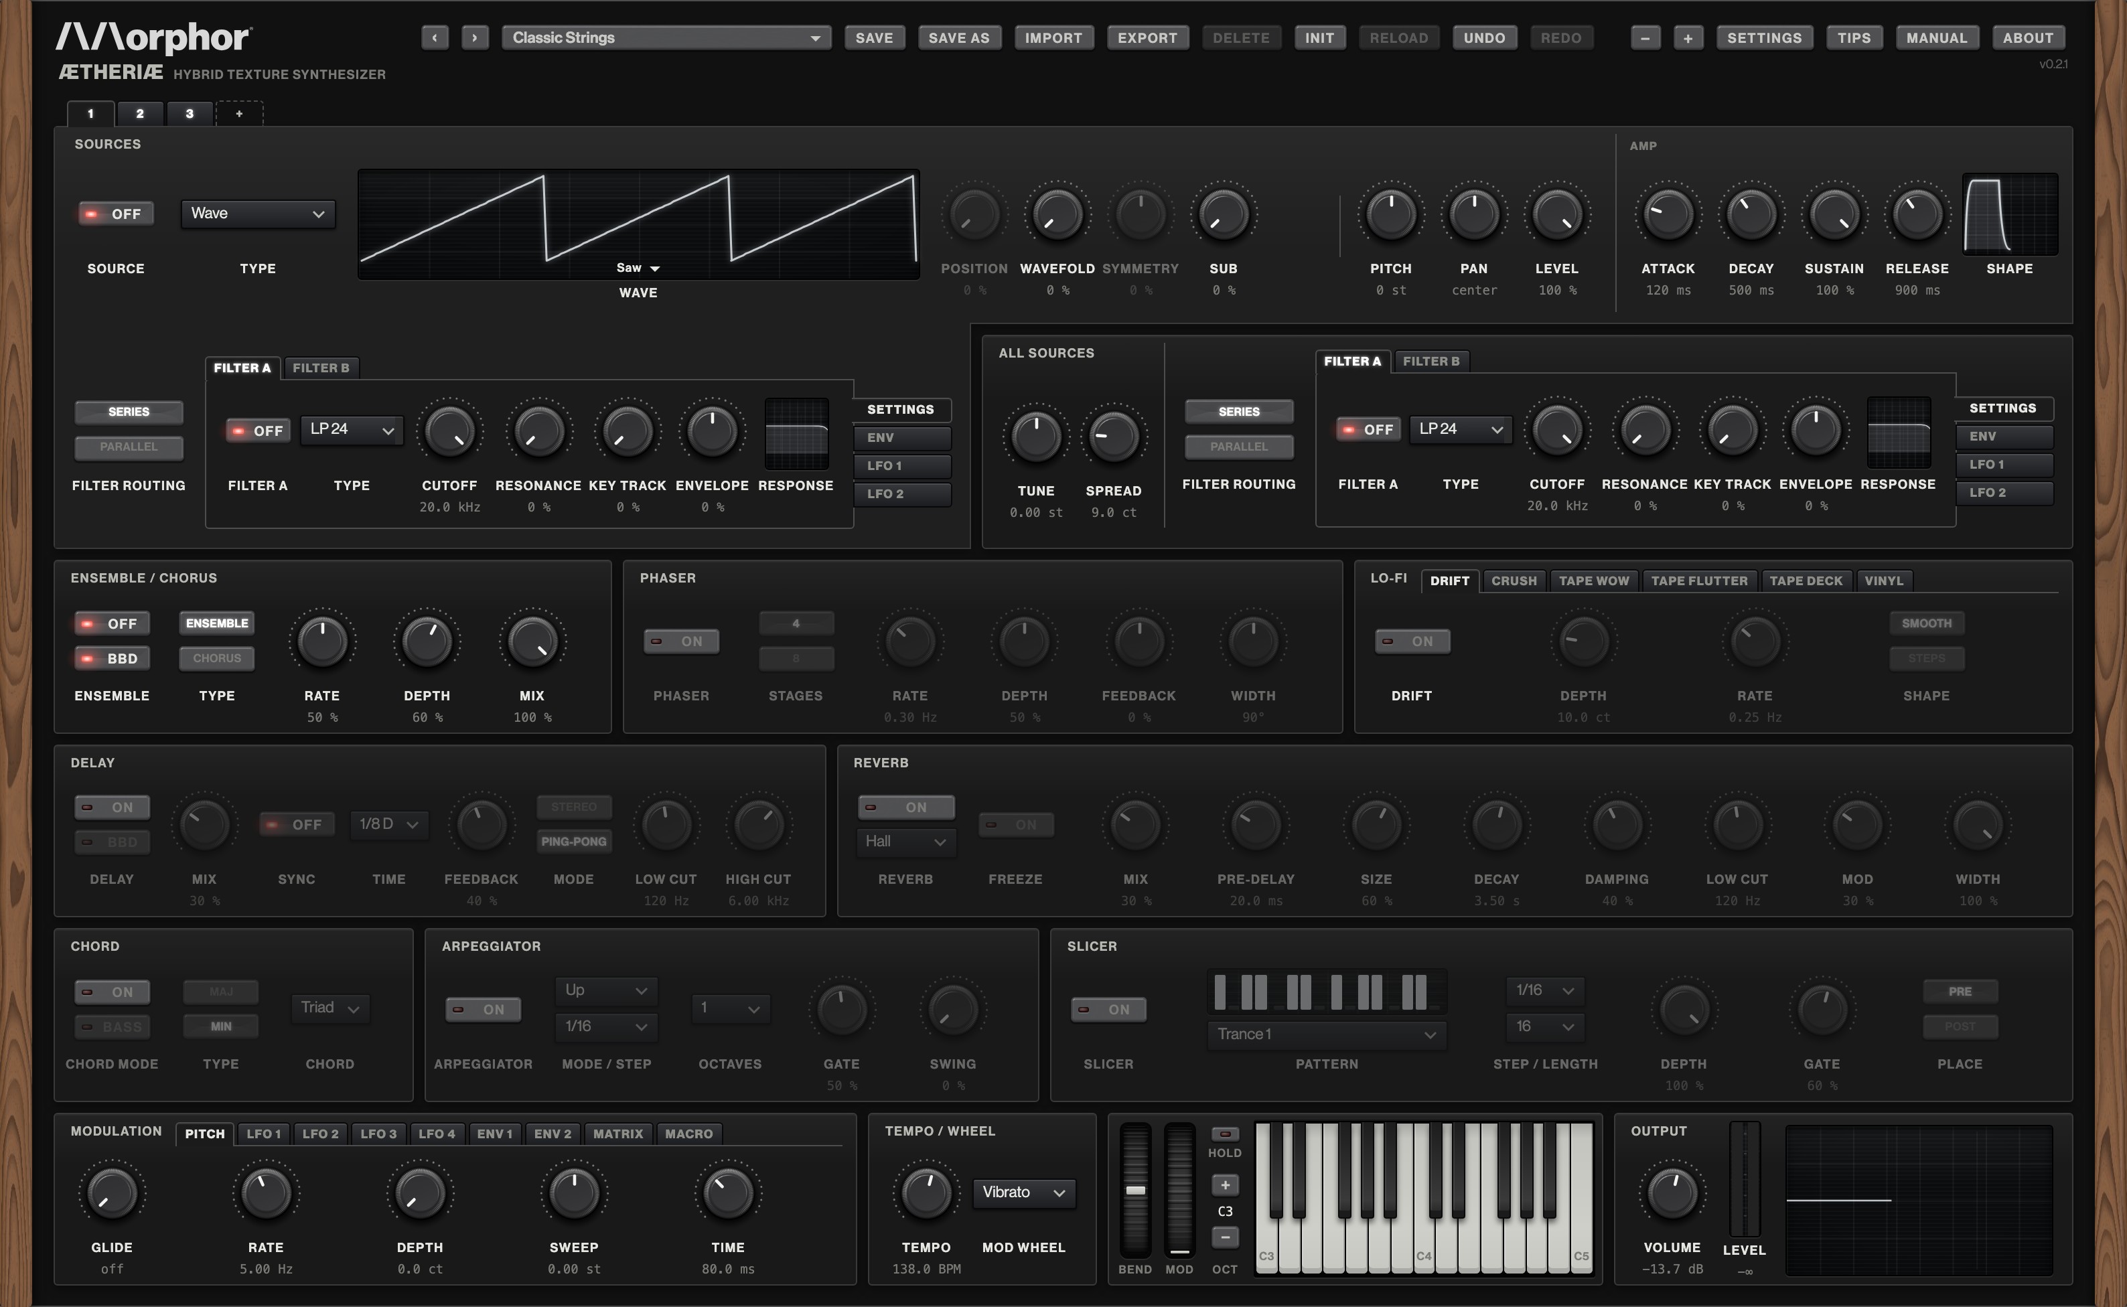Image resolution: width=2127 pixels, height=1307 pixels.
Task: Select the Tape Wow lo-fi tab
Action: (x=1593, y=581)
